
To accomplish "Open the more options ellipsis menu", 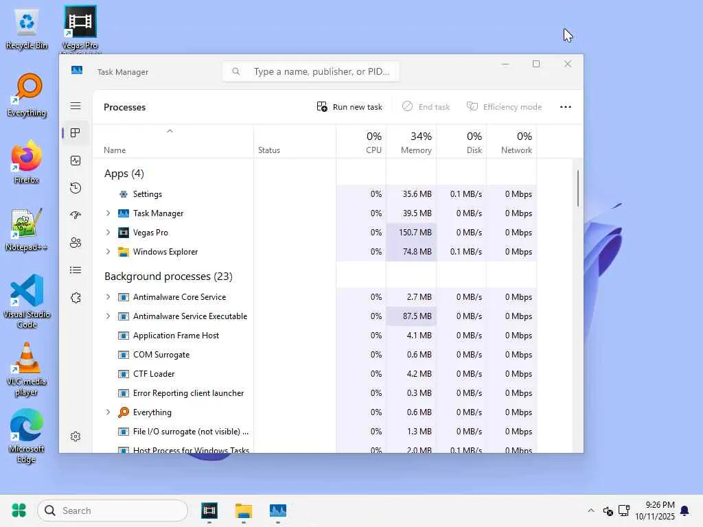I will coord(566,106).
